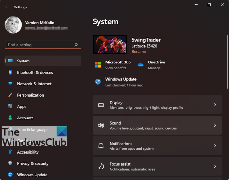Click the Accounts person icon
Image resolution: width=229 pixels, height=180 pixels.
[10, 118]
